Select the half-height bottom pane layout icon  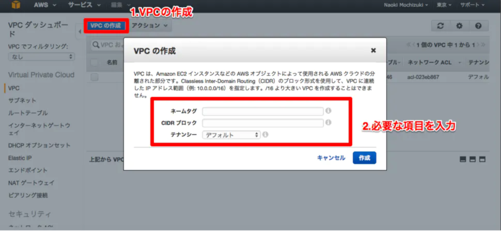473,159
